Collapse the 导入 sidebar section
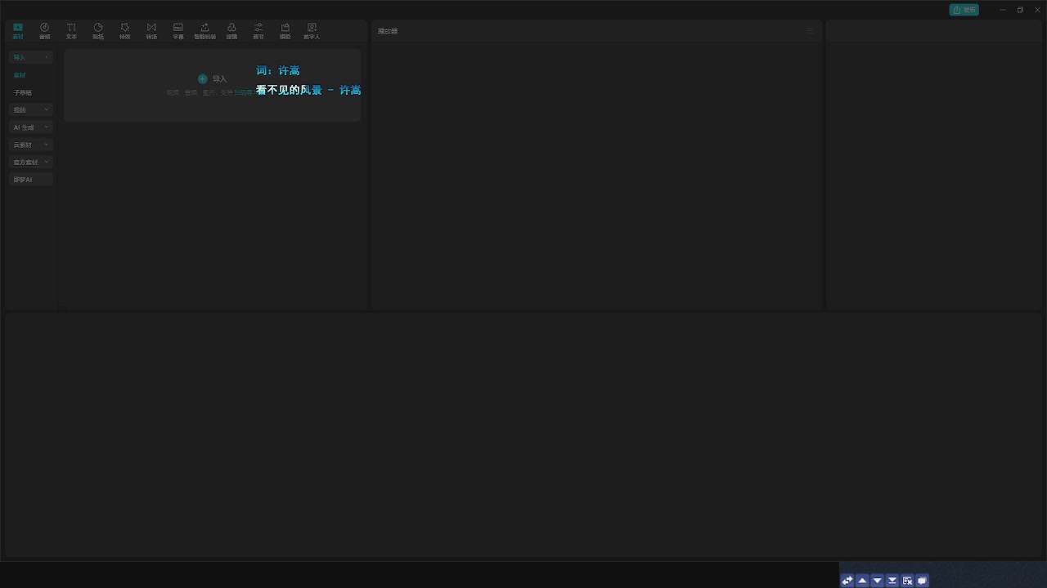The height and width of the screenshot is (588, 1047). (31, 57)
